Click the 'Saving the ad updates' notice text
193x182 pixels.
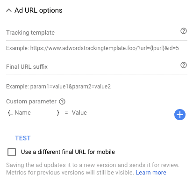(x=93, y=169)
